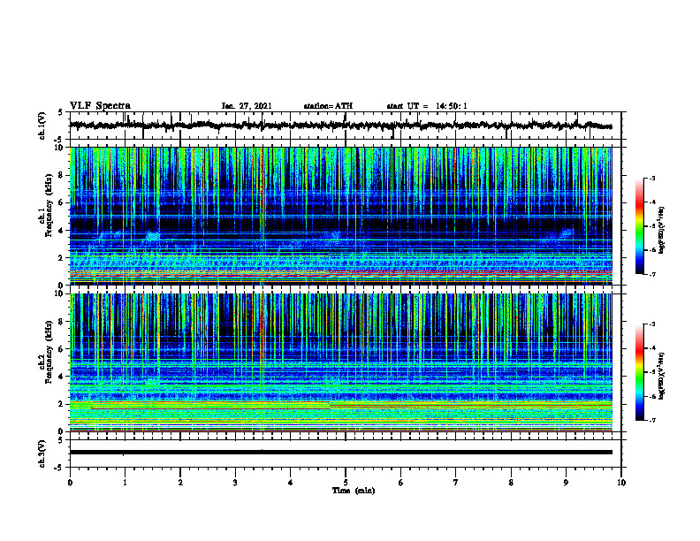Click time axis tick label "6"
The width and height of the screenshot is (700, 541).
click(x=401, y=483)
